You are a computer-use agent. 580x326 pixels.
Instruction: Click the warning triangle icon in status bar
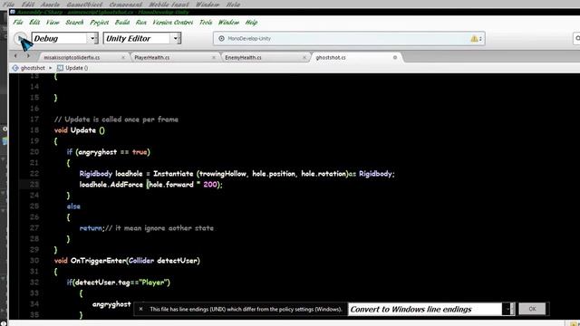click(474, 38)
